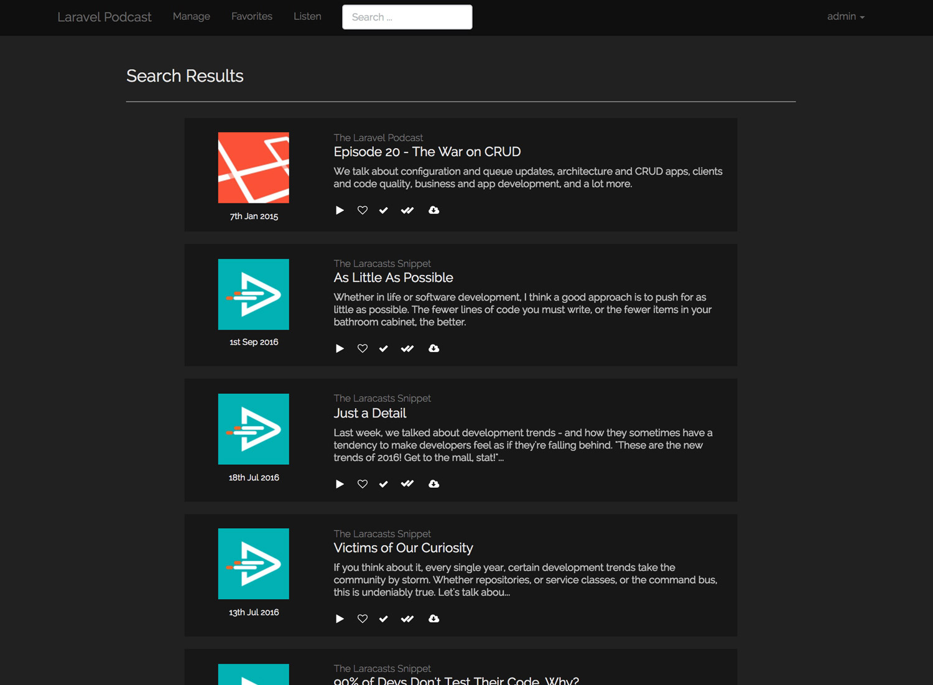Click 'The Laravel Podcast' feed name text

point(378,137)
